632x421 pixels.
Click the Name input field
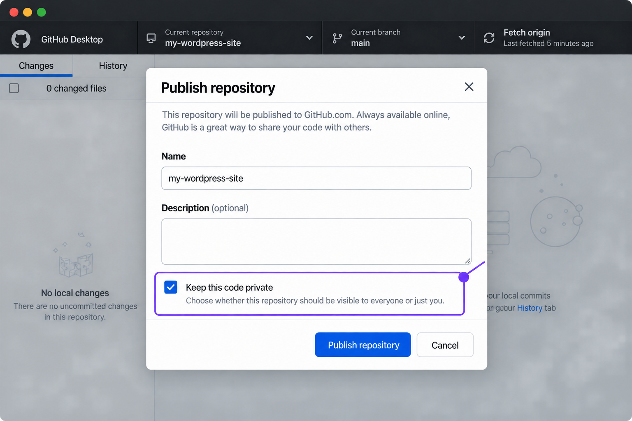tap(316, 178)
